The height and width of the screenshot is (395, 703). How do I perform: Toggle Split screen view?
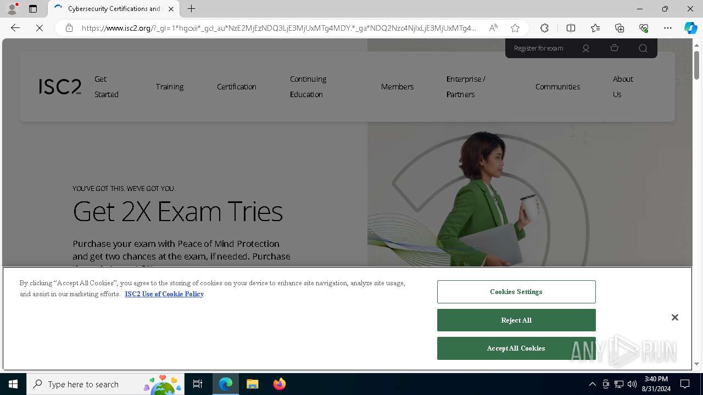click(x=571, y=28)
